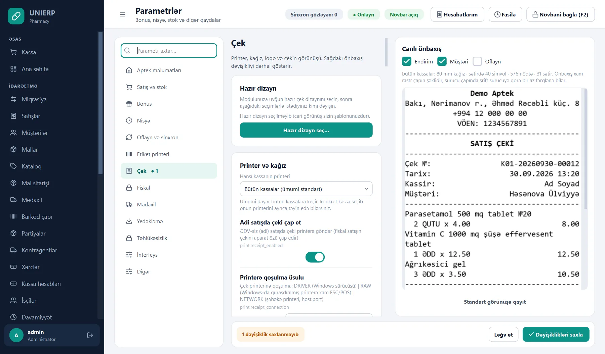Click Standart görünüşə qayıt link

coord(495,302)
